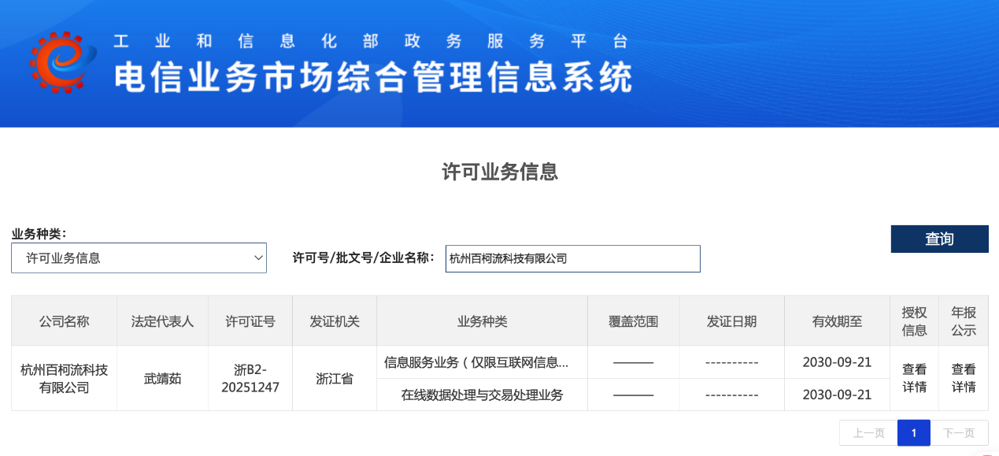This screenshot has width=999, height=456.
Task: Click the 年报公示 column header
Action: [x=964, y=321]
